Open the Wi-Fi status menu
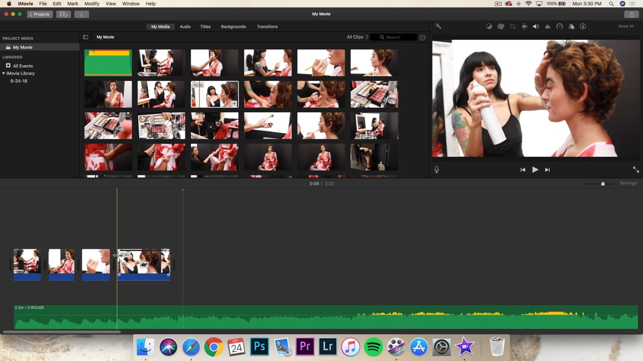This screenshot has height=361, width=643. (x=528, y=4)
